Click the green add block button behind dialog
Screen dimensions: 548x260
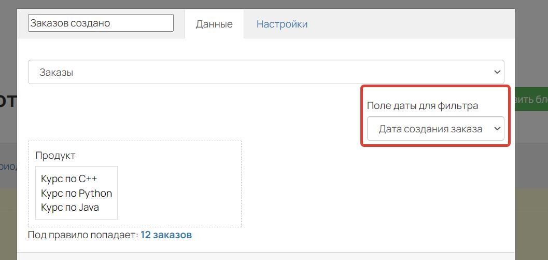(x=531, y=99)
